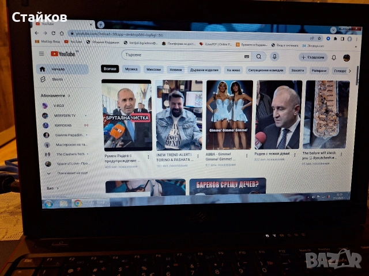This screenshot has width=369, height=276.
Task: Go to "Начало" in the sidebar
Action: (58, 69)
